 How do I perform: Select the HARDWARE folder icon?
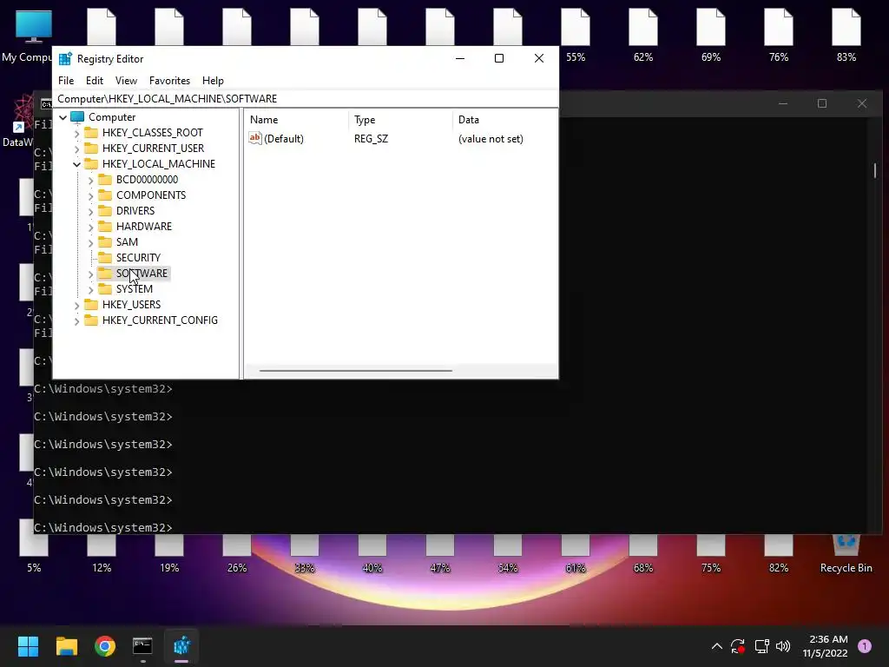click(x=105, y=227)
